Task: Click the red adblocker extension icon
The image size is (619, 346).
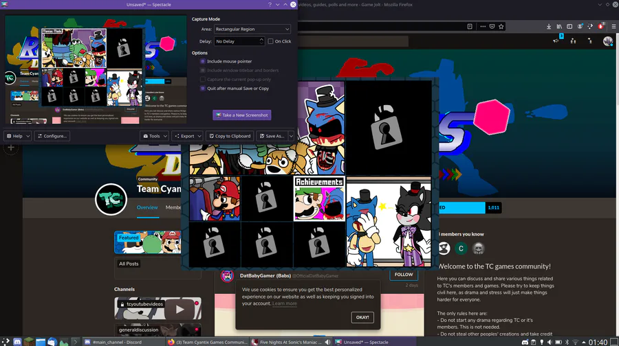Action: [x=601, y=26]
